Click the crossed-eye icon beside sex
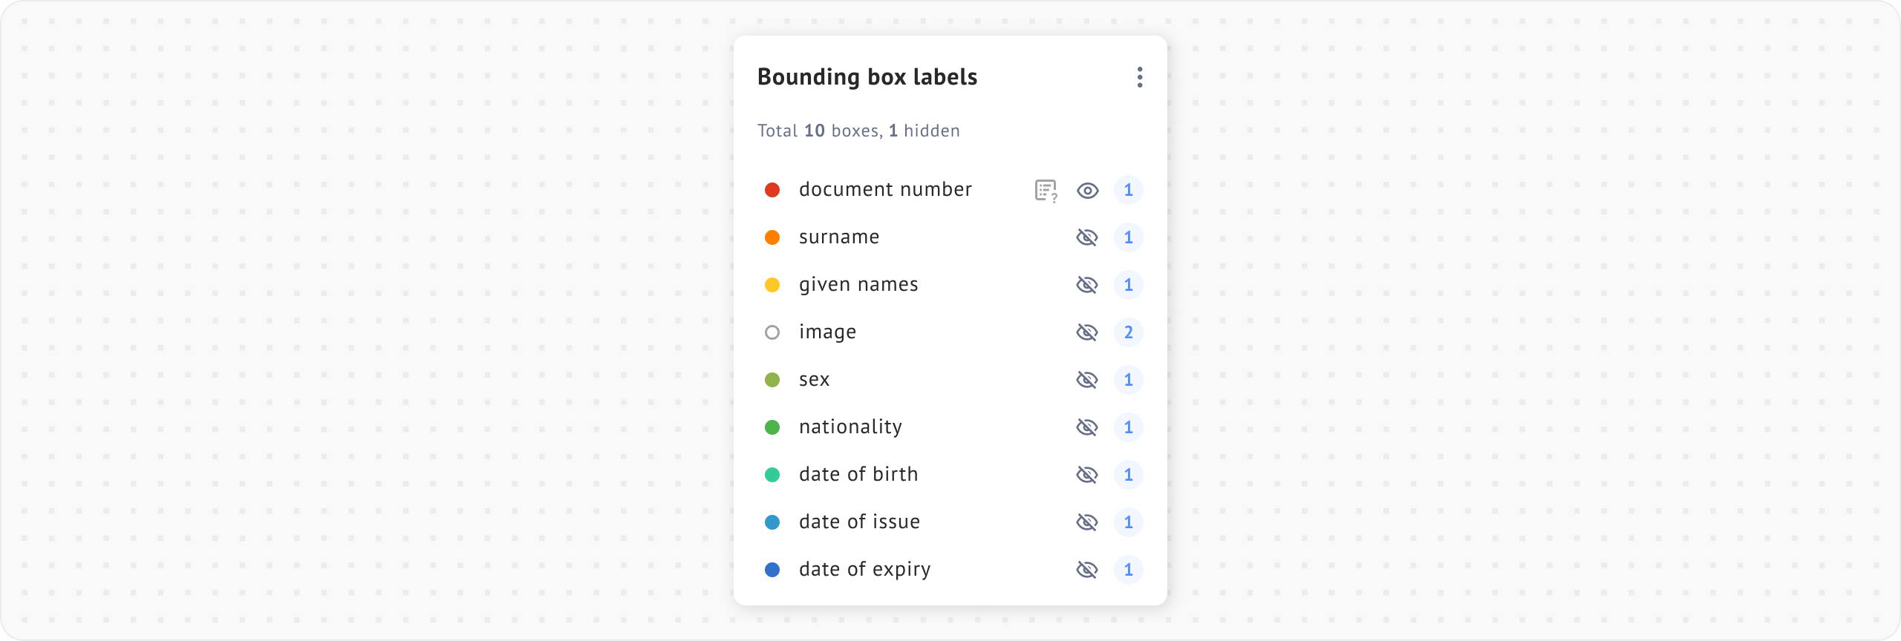 point(1087,380)
